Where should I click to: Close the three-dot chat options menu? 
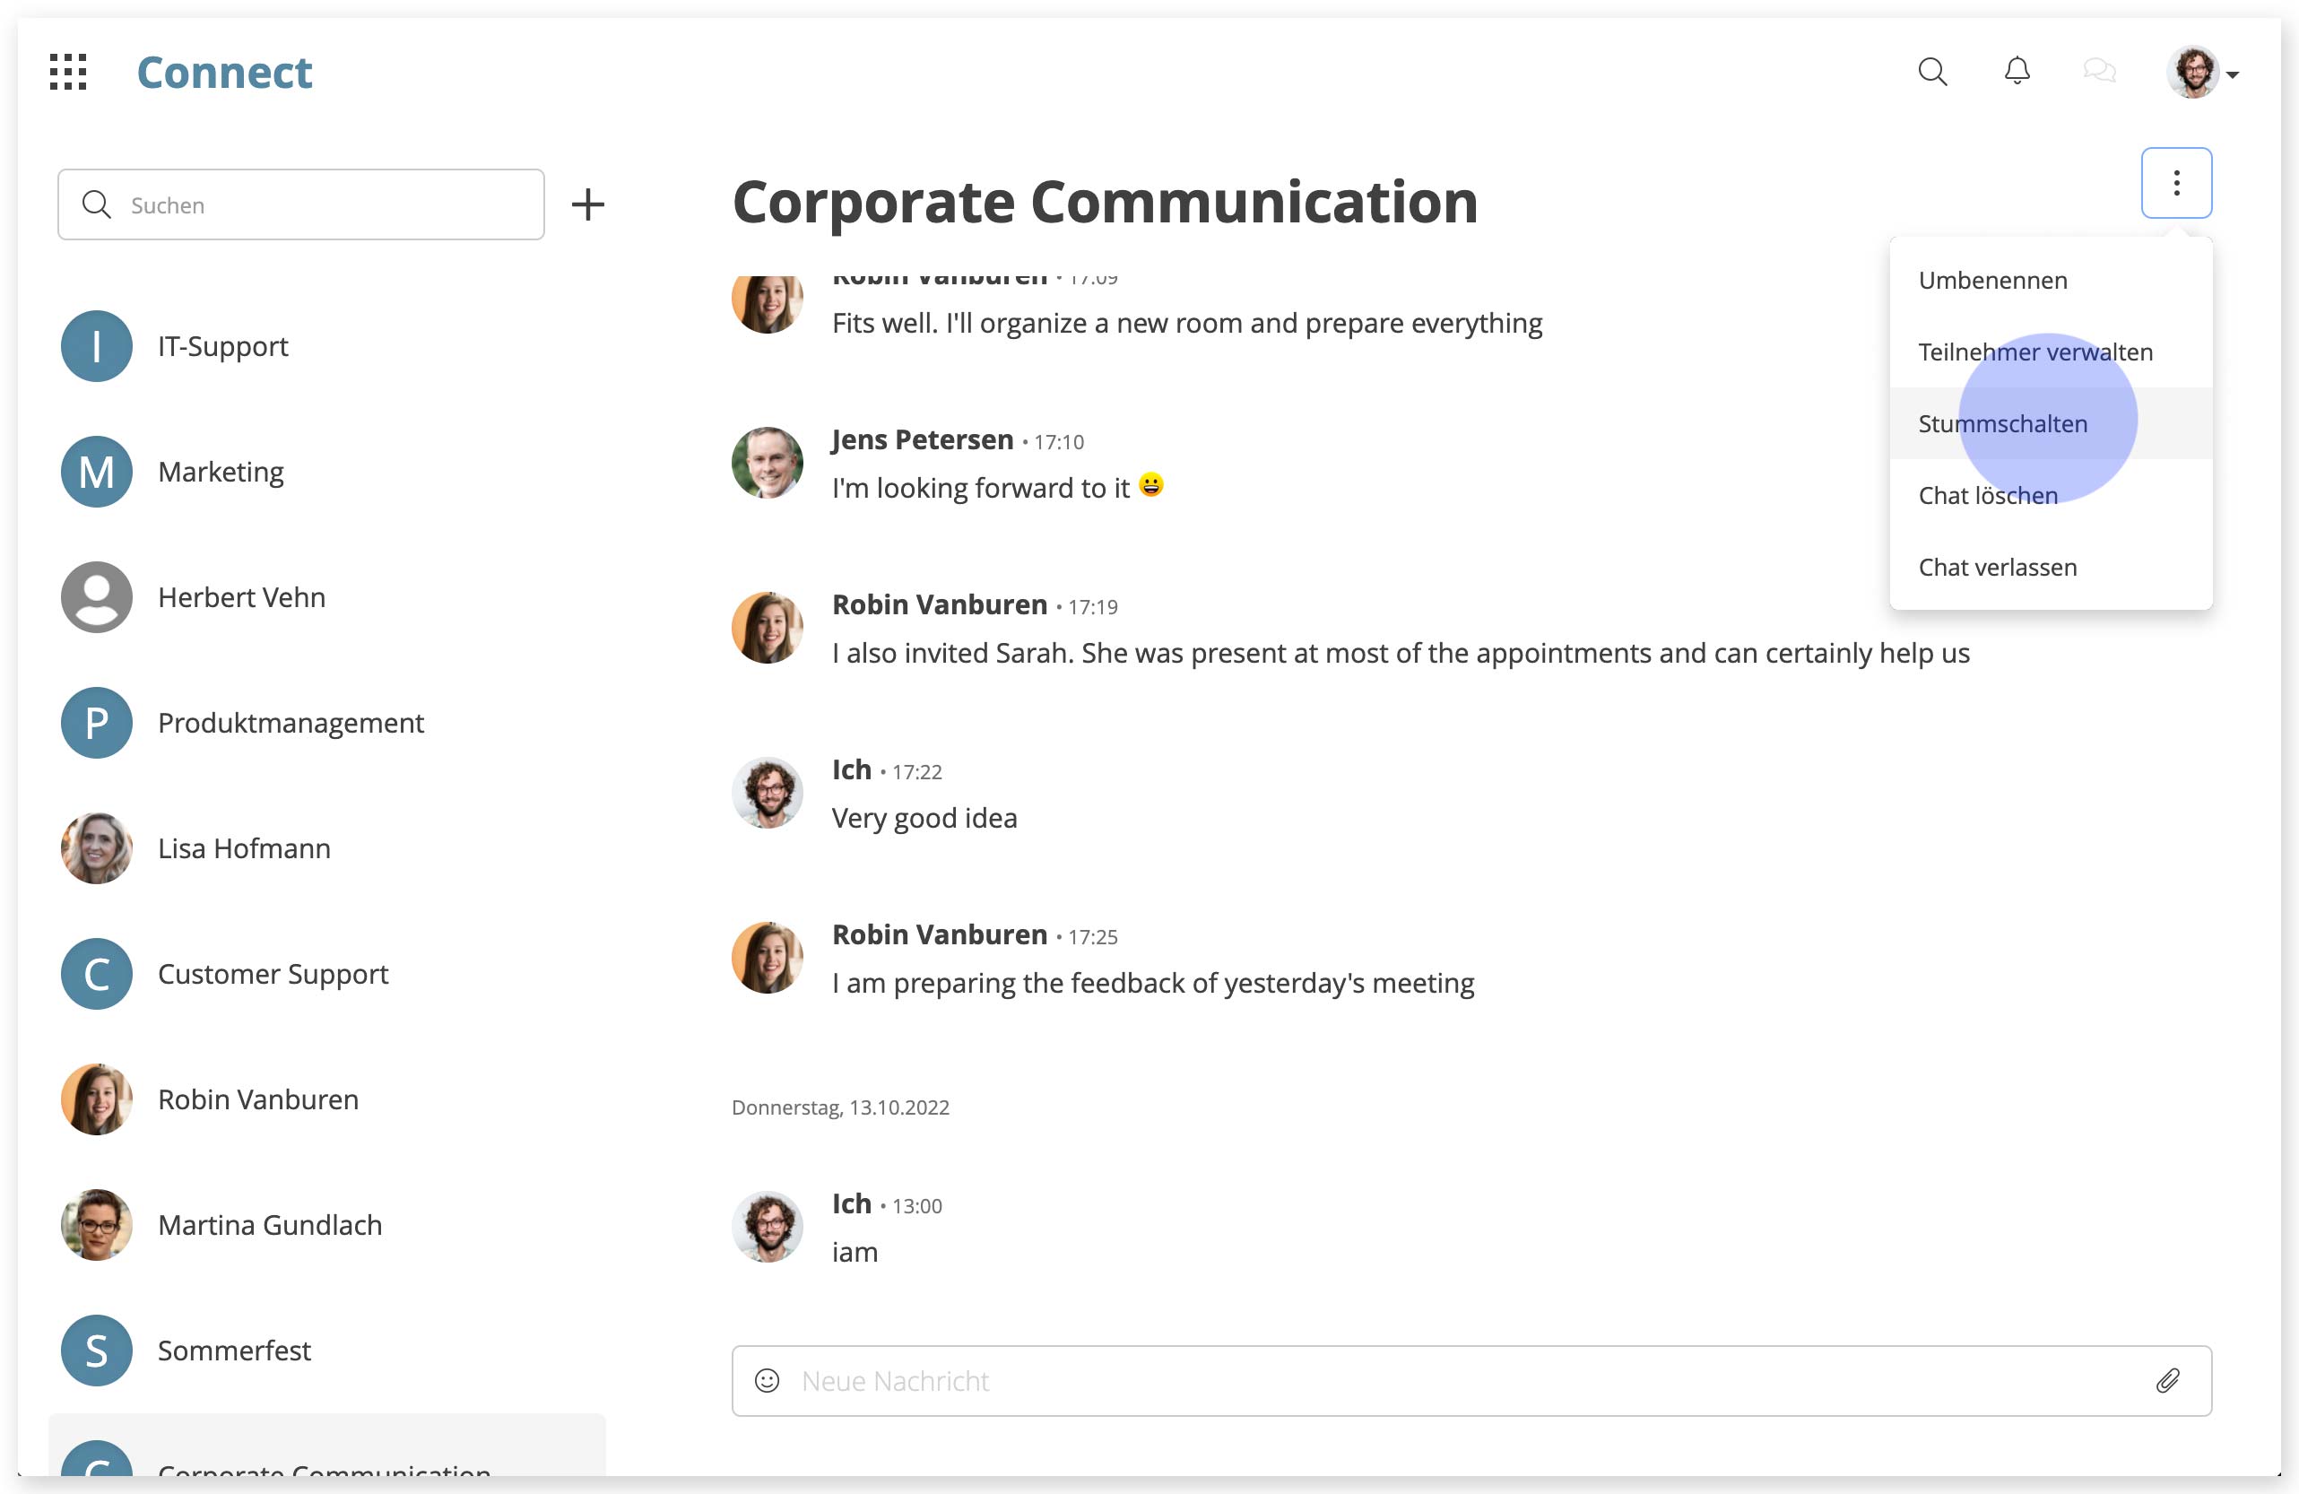click(2176, 183)
